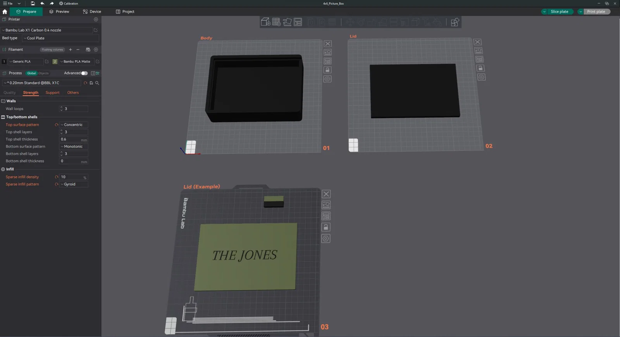
Task: Open the Bambu PLA Matte filament dropdown
Action: click(76, 62)
